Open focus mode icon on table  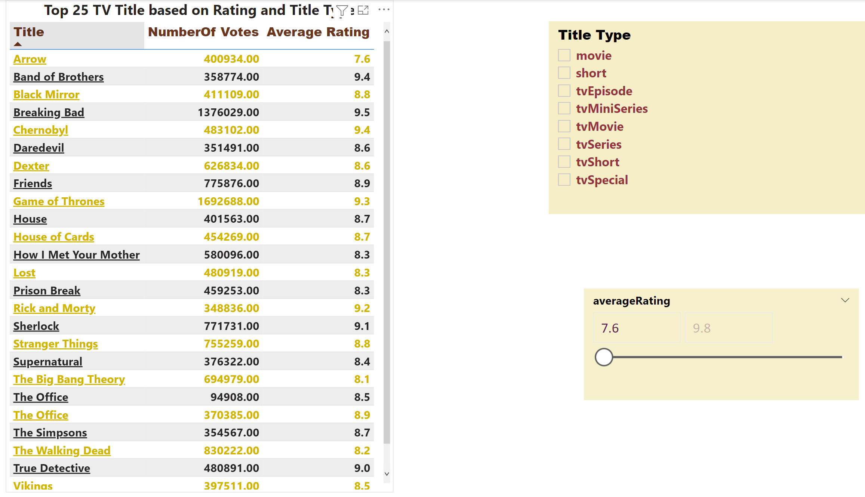(x=363, y=10)
